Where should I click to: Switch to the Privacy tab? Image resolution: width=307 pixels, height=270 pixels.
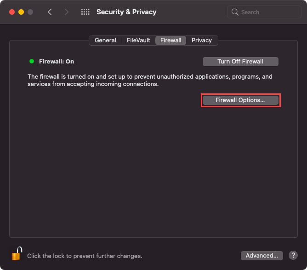click(202, 40)
